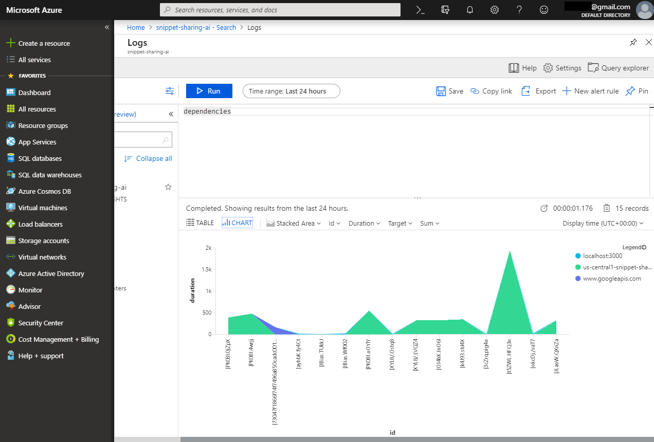Create a New alert rule
Screen dimensions: 654x442
590,91
